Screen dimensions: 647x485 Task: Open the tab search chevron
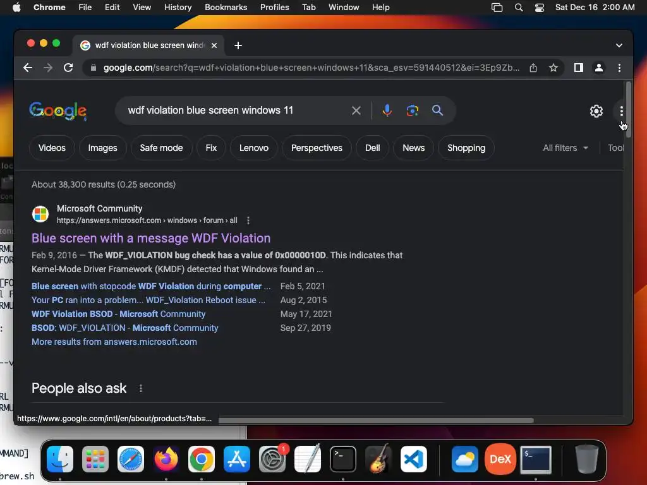pos(619,45)
